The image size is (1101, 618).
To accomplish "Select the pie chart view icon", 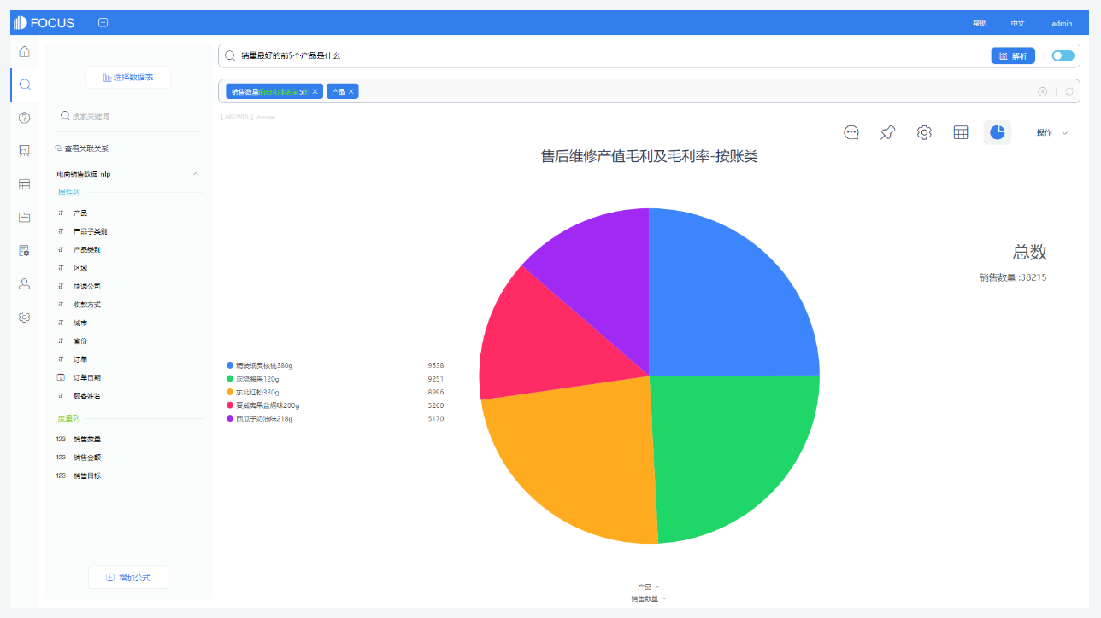I will pyautogui.click(x=997, y=132).
